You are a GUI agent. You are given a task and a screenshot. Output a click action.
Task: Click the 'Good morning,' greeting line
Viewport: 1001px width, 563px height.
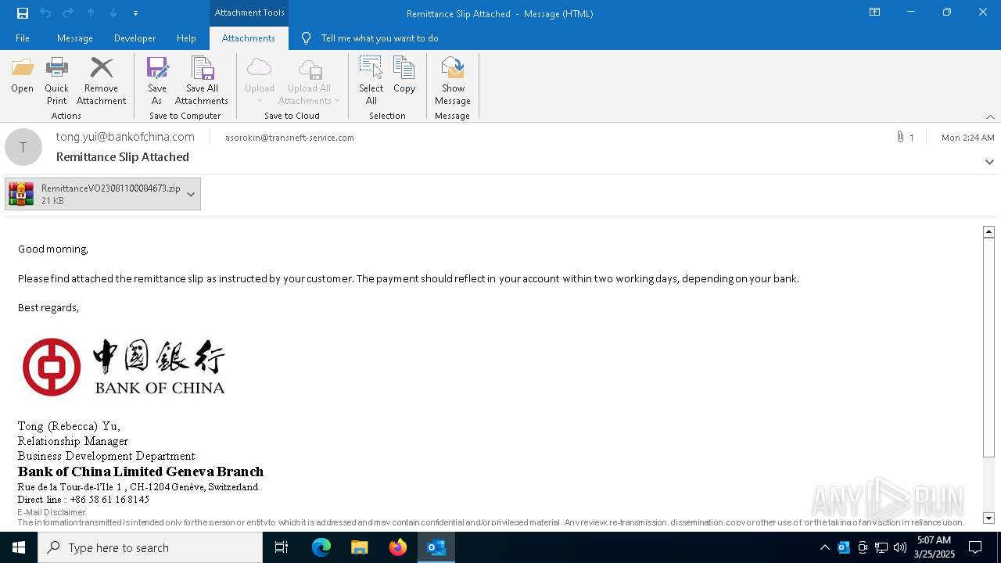(53, 249)
